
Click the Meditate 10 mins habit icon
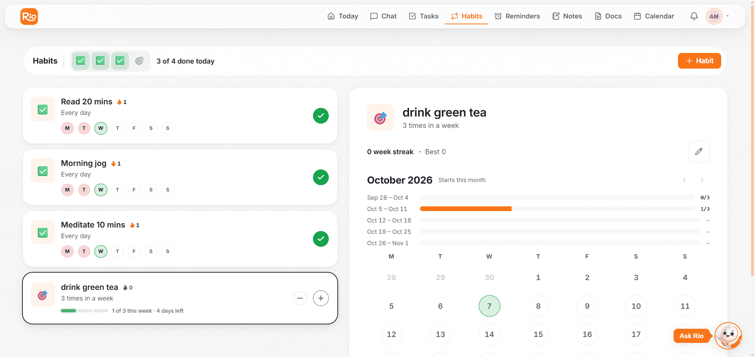(x=43, y=232)
